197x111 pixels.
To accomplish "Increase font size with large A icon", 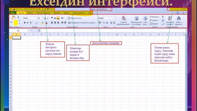I will tap(45, 18).
